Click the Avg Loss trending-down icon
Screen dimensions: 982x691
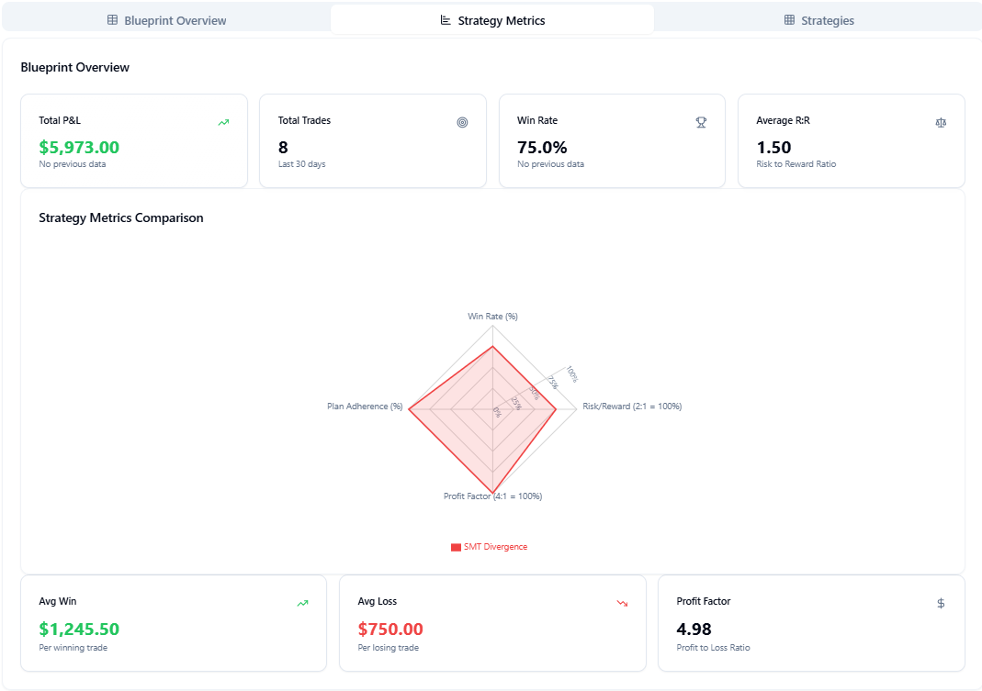[622, 603]
